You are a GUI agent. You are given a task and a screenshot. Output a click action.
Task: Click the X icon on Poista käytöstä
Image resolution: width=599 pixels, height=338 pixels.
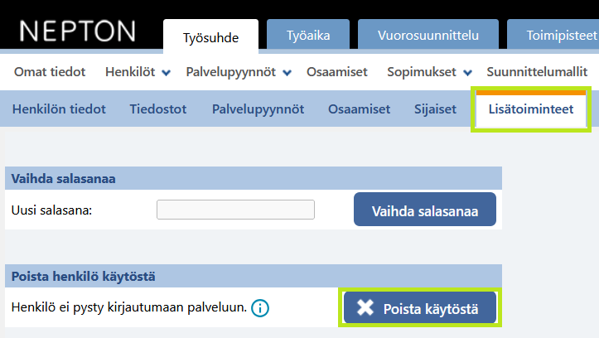coord(365,308)
